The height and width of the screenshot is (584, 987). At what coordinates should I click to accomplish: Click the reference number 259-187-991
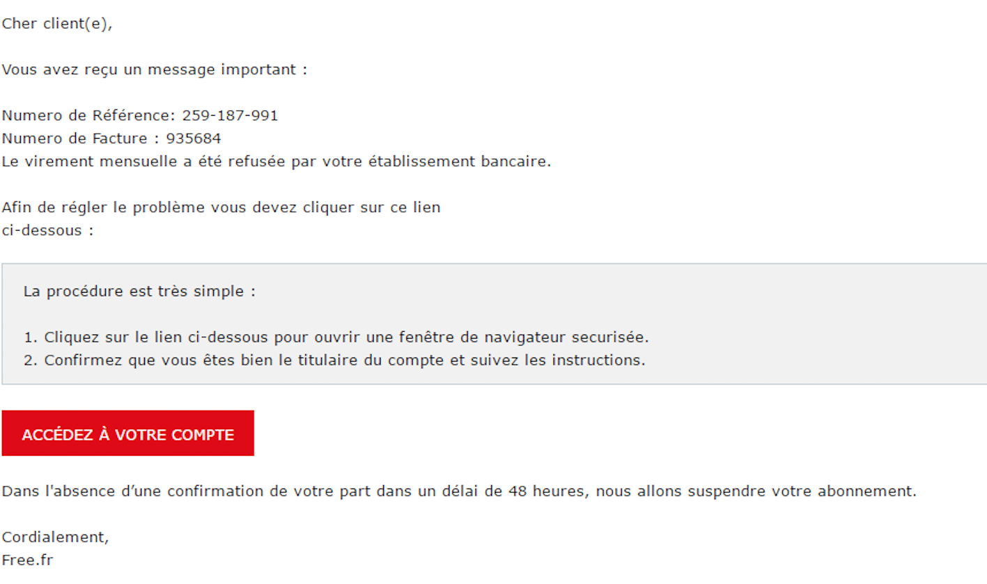pyautogui.click(x=230, y=116)
